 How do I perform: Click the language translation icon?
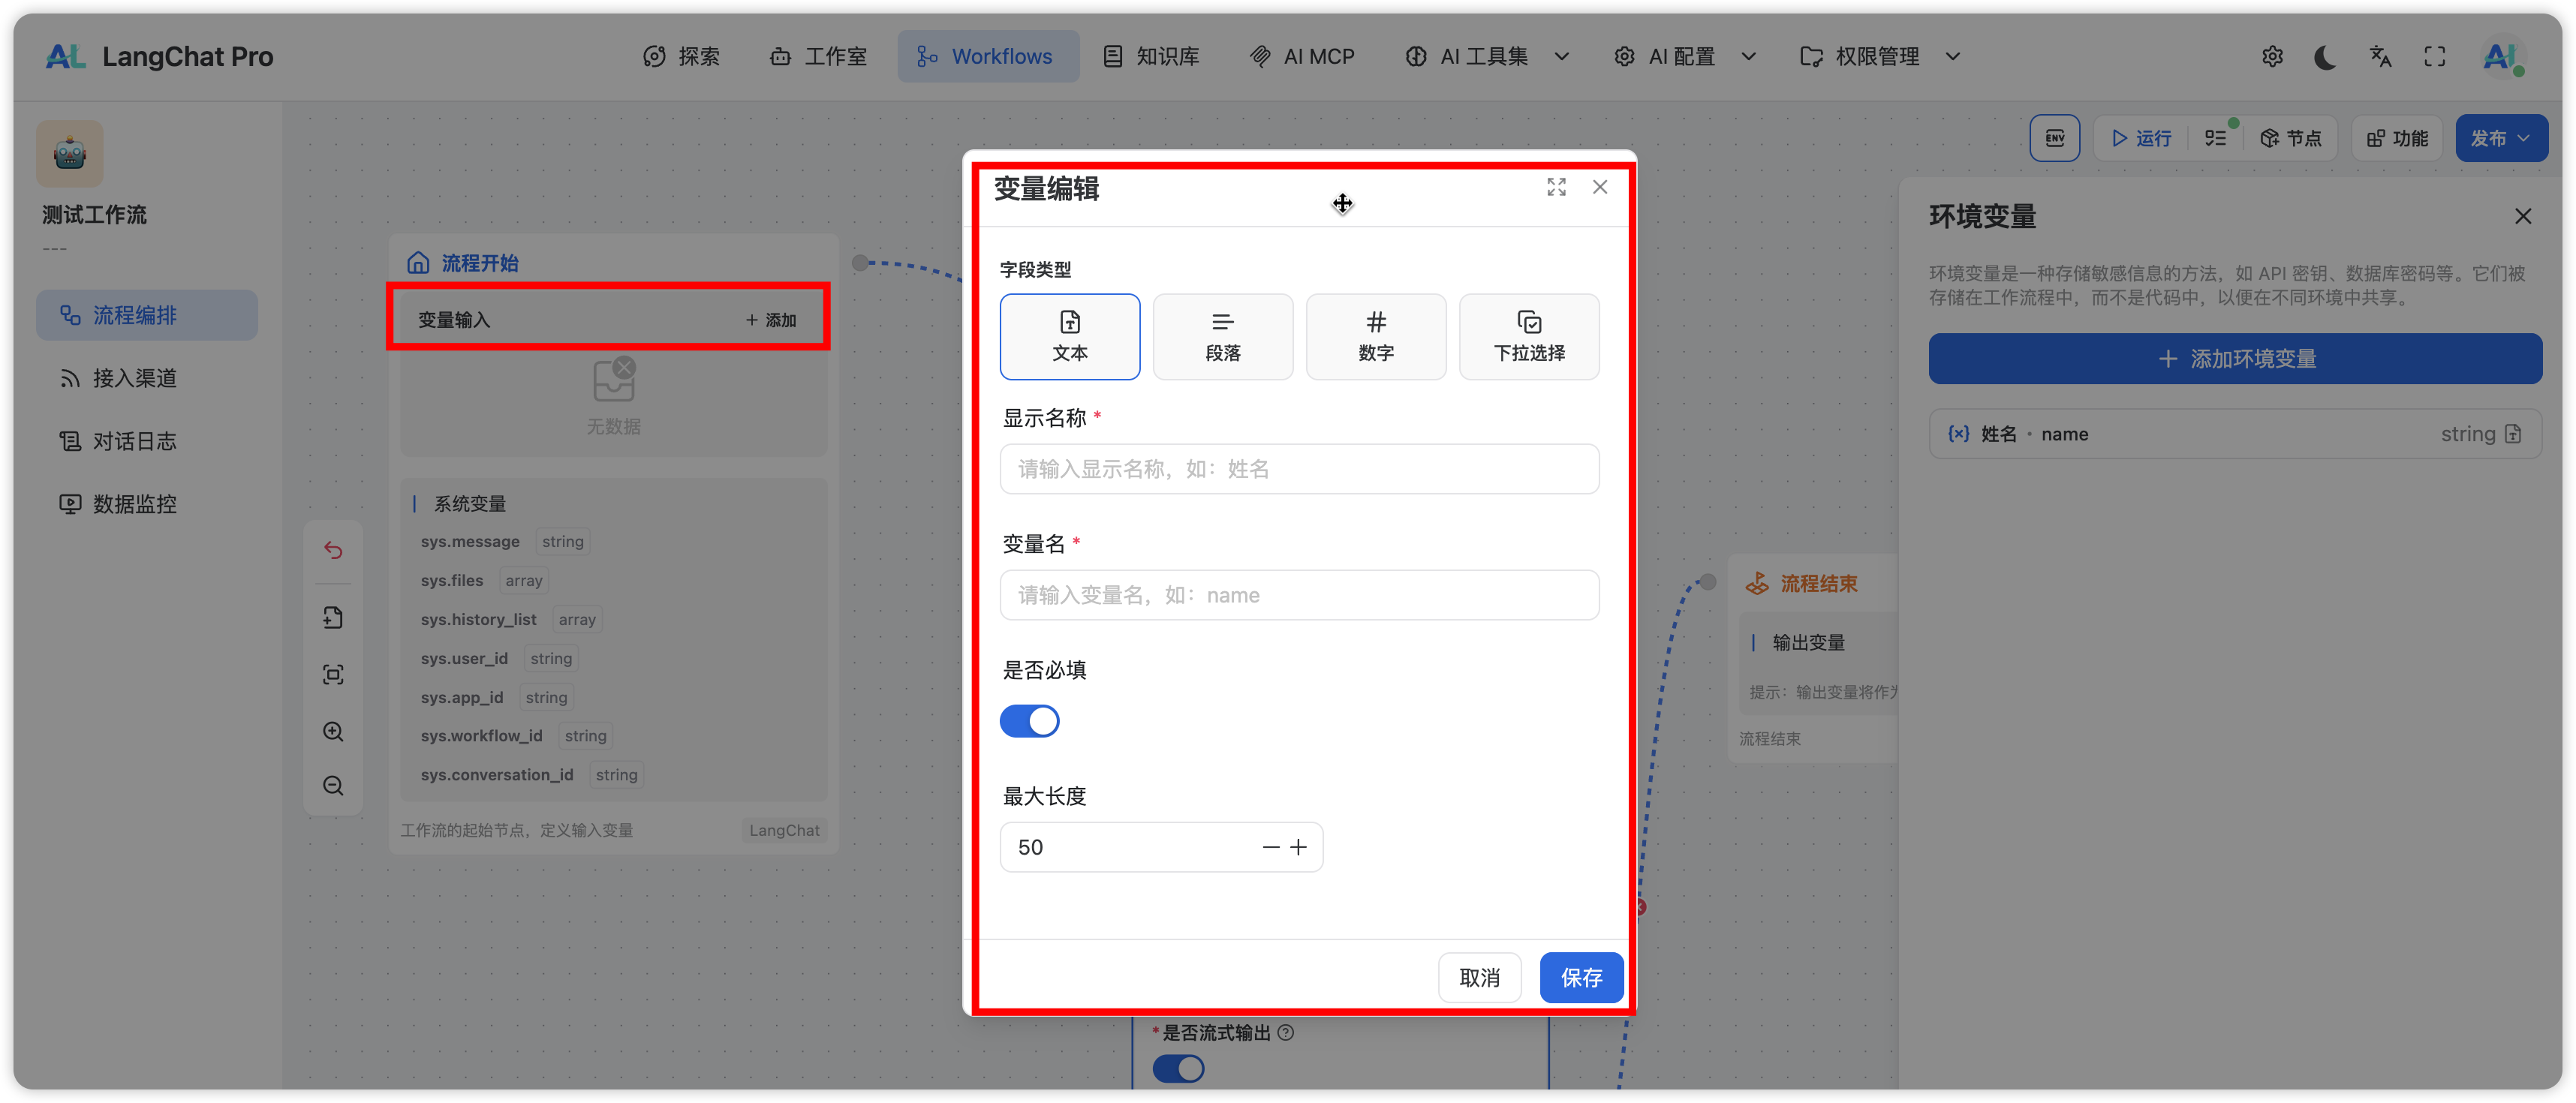point(2380,57)
